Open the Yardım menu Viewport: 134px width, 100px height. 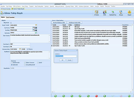(x=113, y=6)
